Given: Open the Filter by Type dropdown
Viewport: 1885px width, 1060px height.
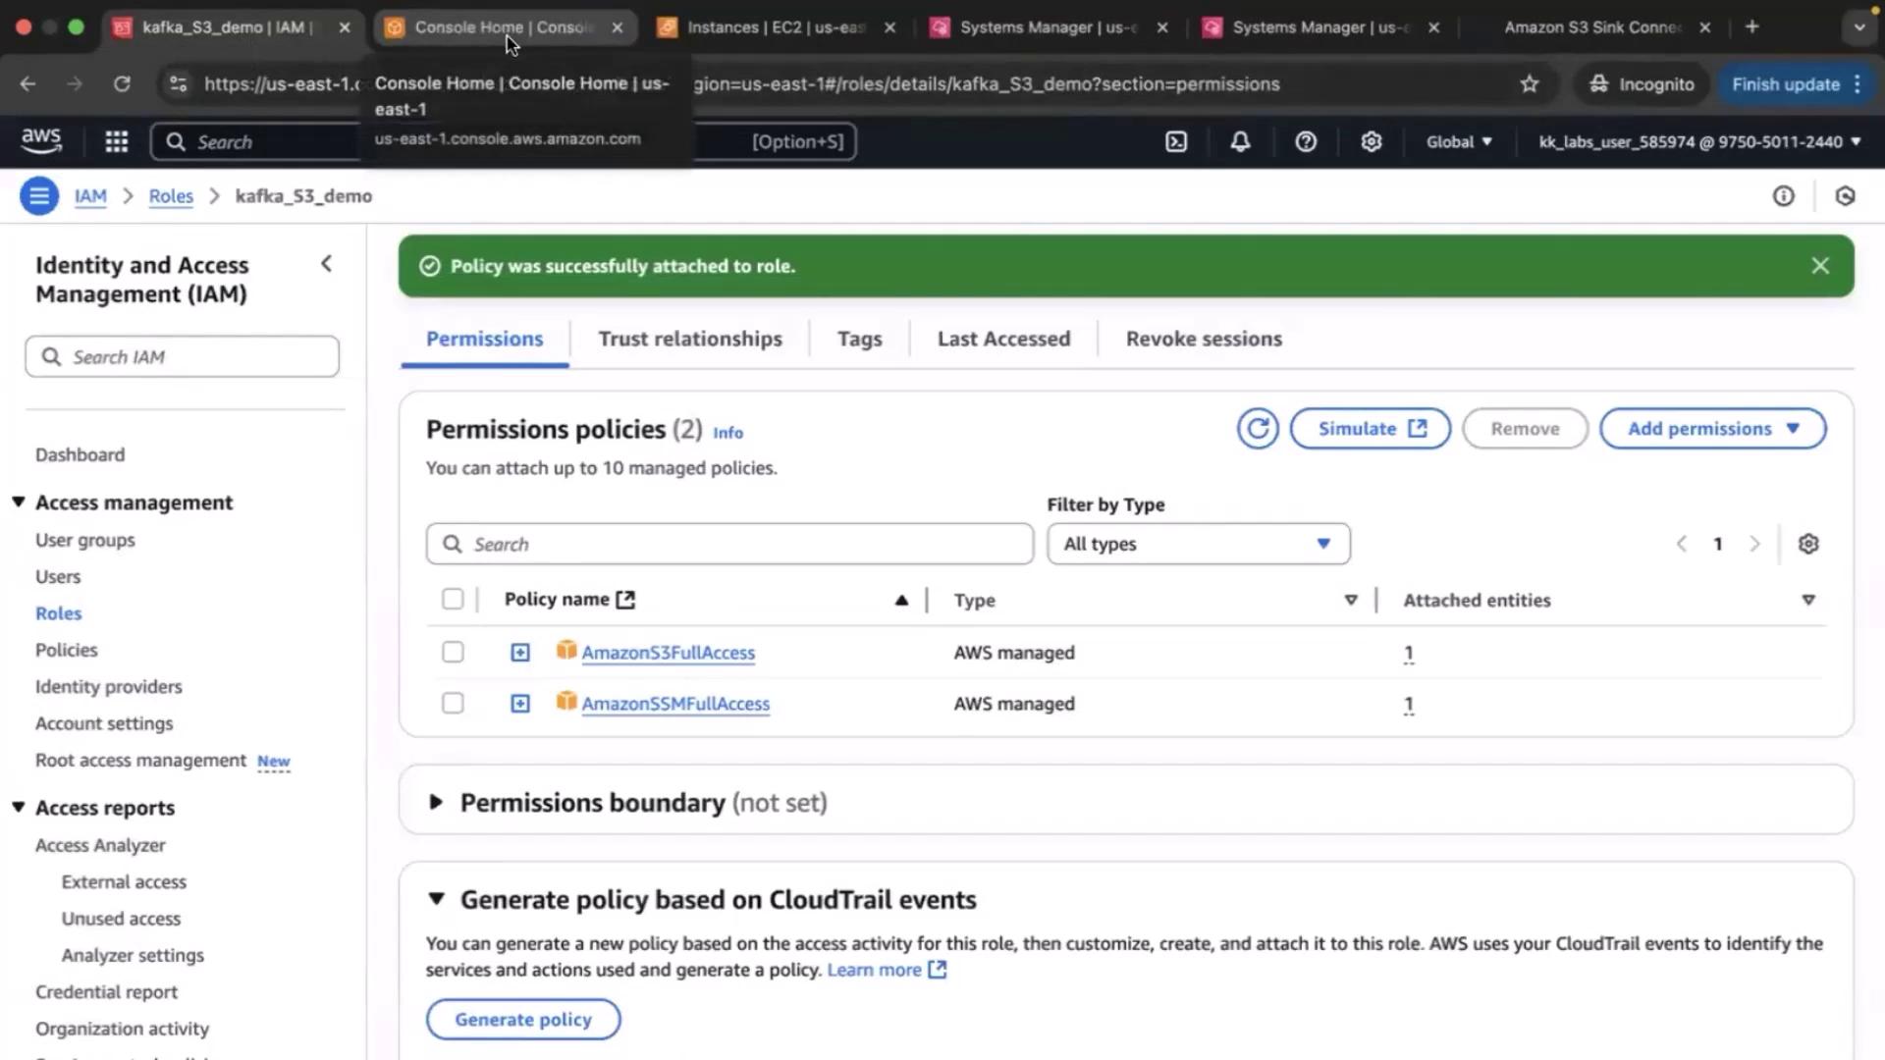Looking at the screenshot, I should pos(1199,544).
